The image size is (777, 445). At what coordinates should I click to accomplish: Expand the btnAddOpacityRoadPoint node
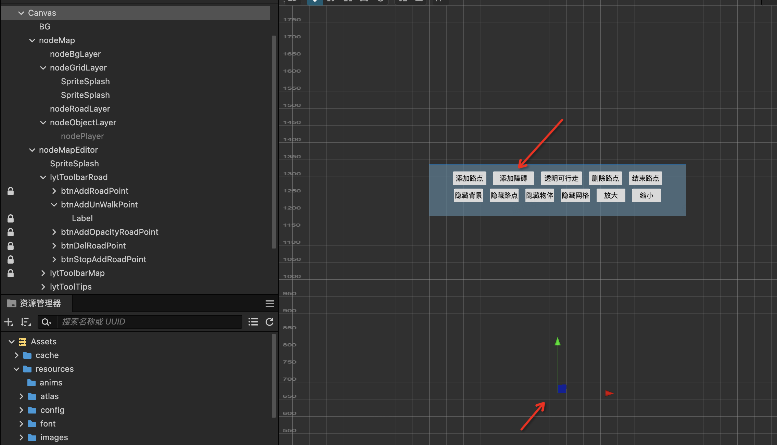[x=54, y=232]
